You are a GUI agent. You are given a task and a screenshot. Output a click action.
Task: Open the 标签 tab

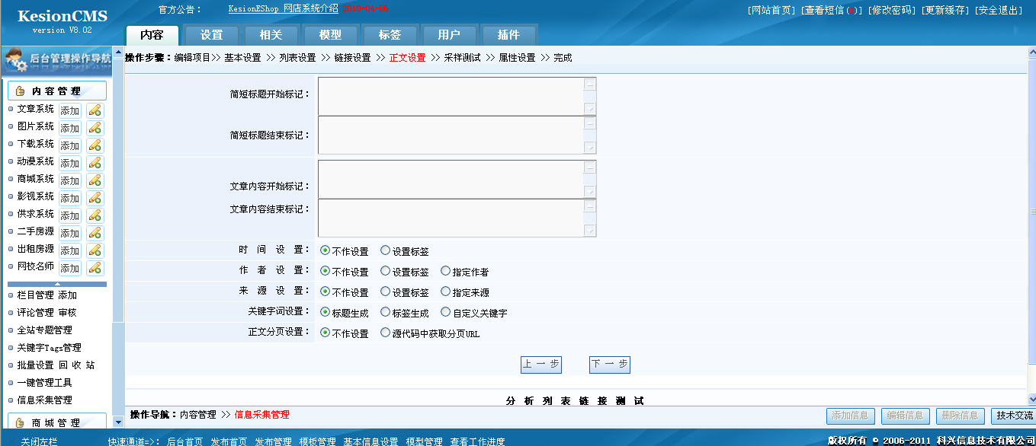390,35
